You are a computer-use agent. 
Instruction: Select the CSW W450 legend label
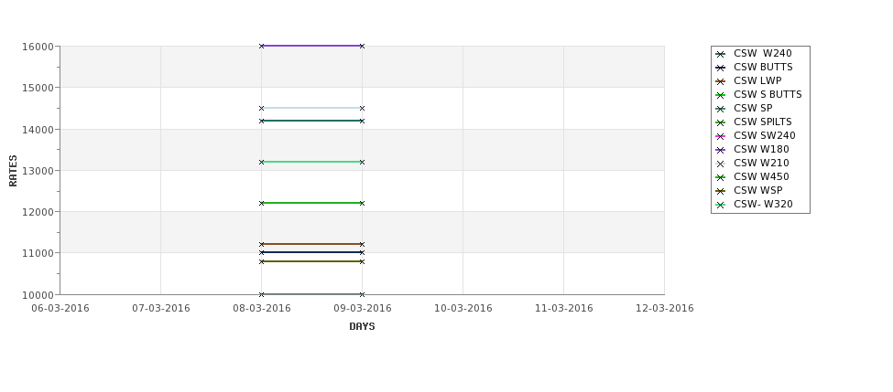tap(761, 176)
